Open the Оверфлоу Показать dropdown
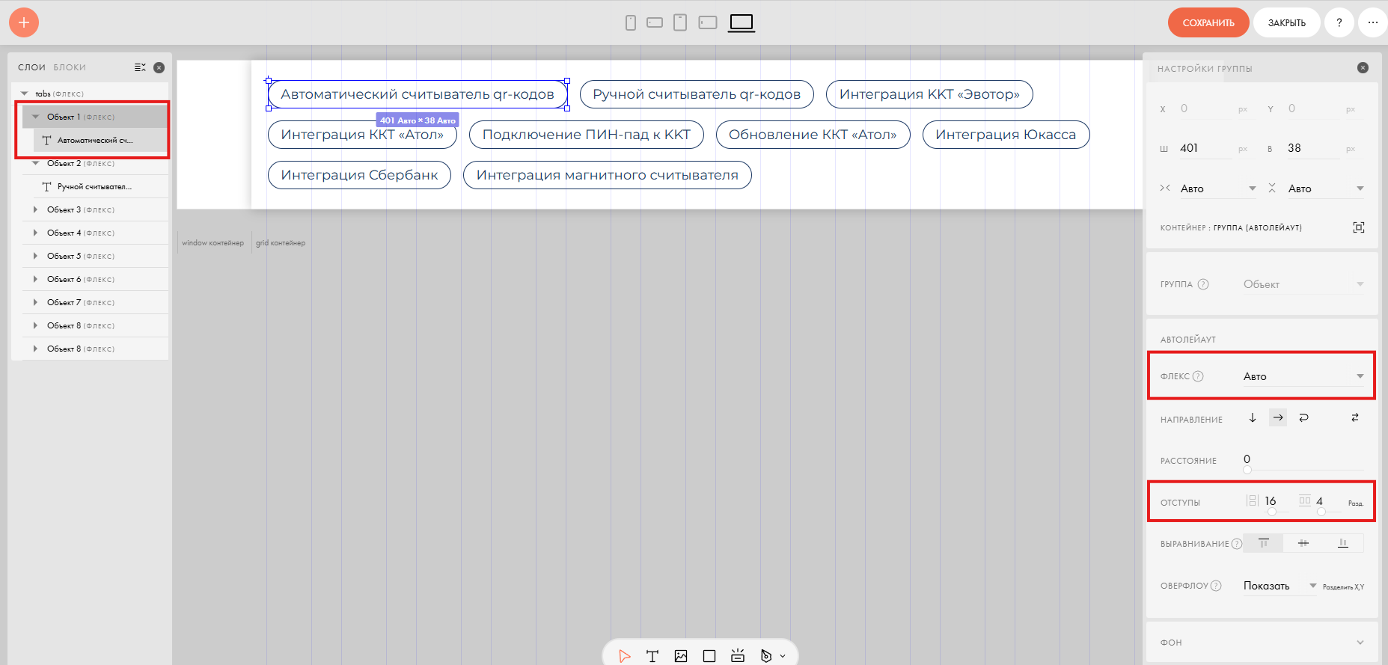The width and height of the screenshot is (1388, 665). point(1280,586)
